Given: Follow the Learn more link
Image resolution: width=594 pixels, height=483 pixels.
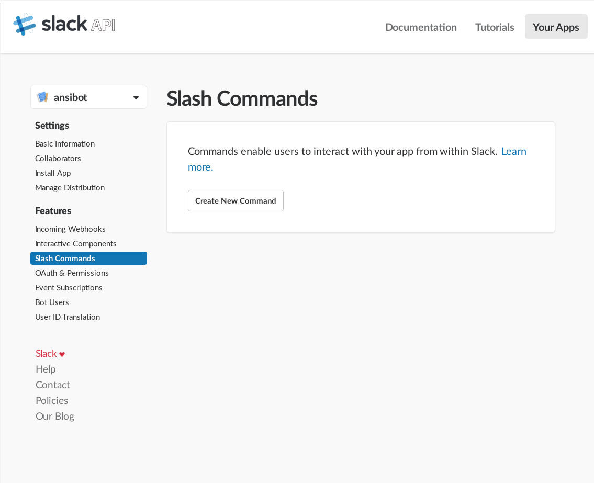Looking at the screenshot, I should pyautogui.click(x=513, y=152).
